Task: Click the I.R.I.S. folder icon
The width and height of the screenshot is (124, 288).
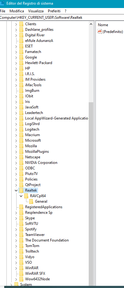Action: click(x=21, y=74)
